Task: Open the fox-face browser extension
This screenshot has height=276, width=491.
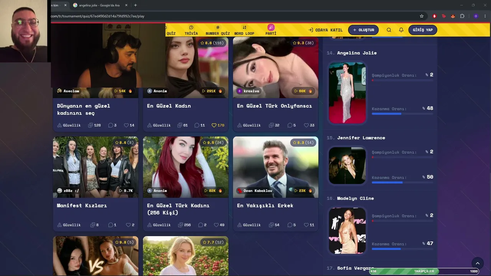Action: click(x=453, y=16)
